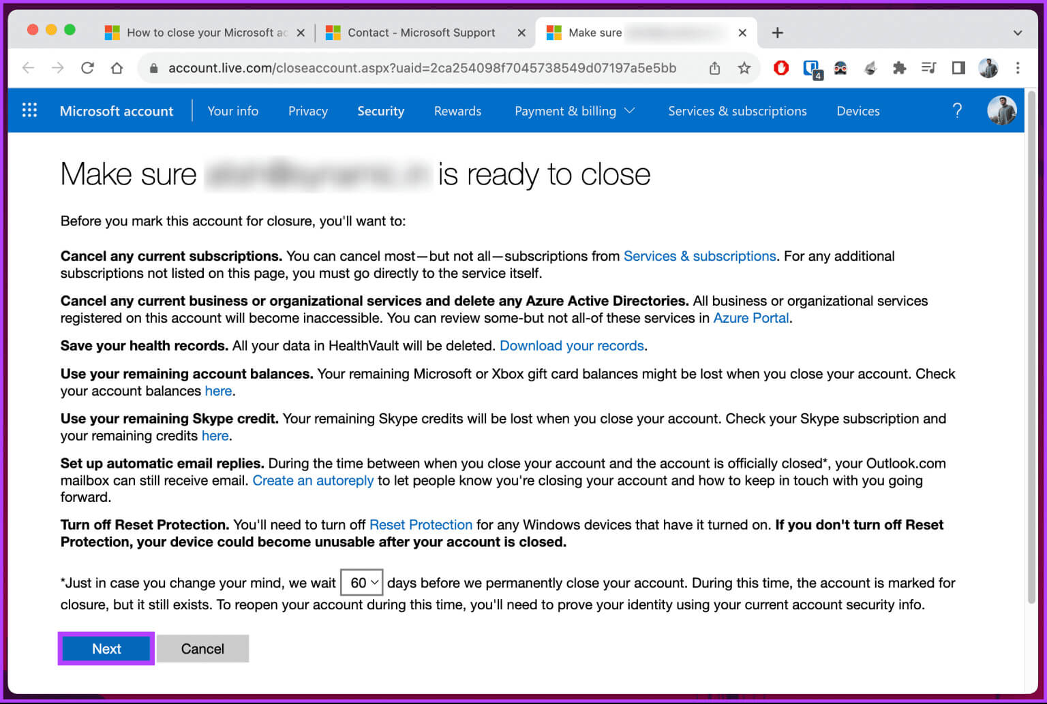This screenshot has width=1047, height=704.
Task: Open the Rewards nav item
Action: pyautogui.click(x=457, y=111)
